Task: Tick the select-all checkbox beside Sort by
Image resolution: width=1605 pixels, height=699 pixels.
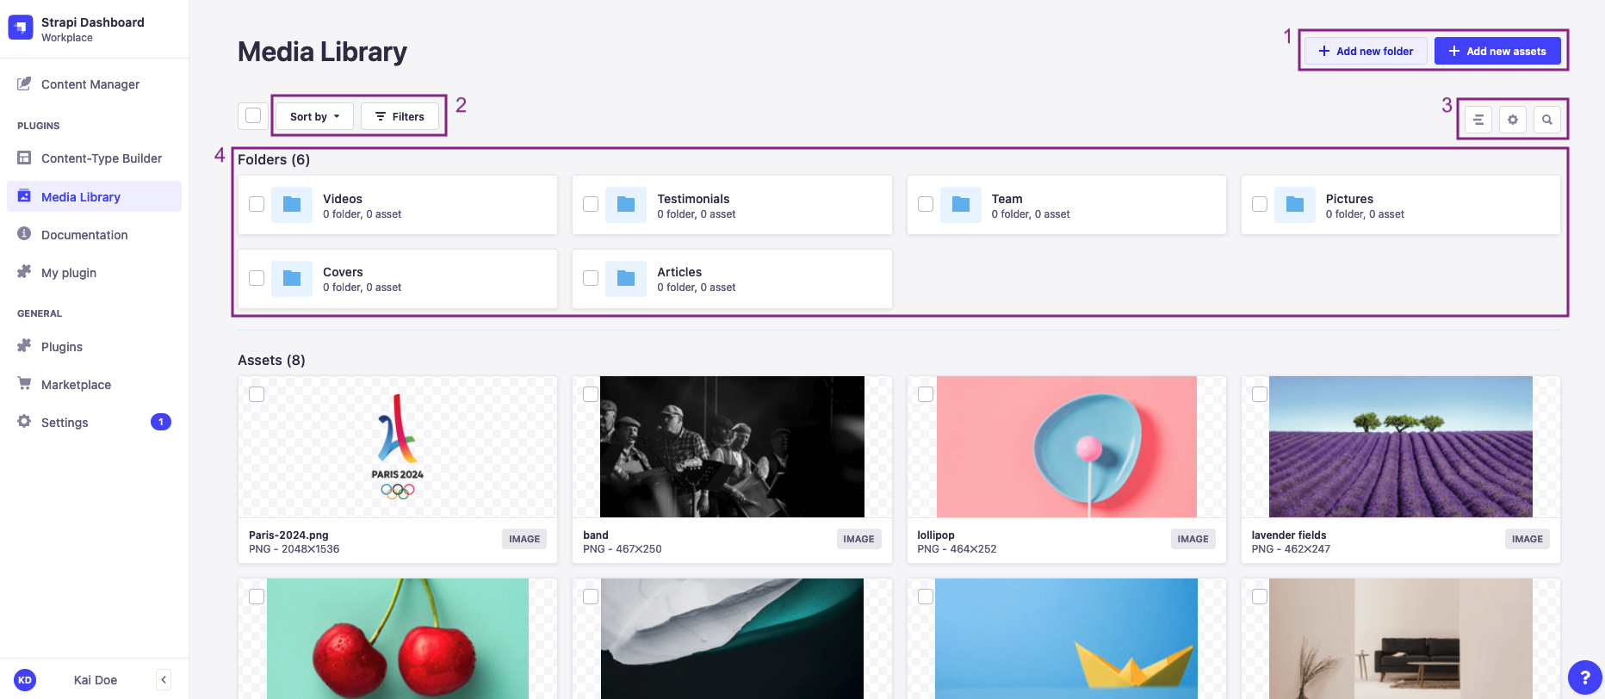Action: point(253,115)
